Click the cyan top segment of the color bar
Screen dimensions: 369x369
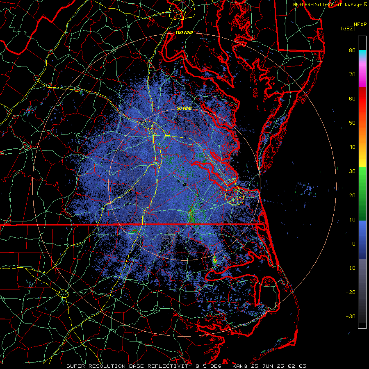click(x=362, y=54)
